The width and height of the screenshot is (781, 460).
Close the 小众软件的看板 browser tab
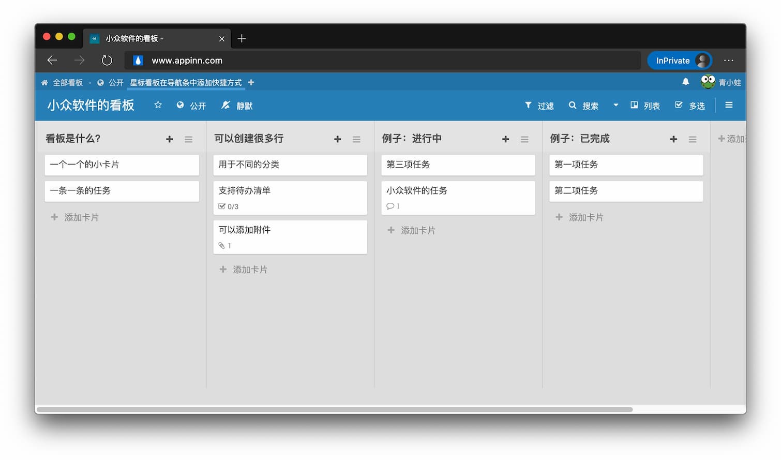[x=222, y=39]
